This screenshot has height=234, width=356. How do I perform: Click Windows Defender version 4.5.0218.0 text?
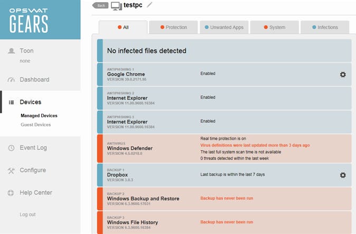click(x=125, y=153)
